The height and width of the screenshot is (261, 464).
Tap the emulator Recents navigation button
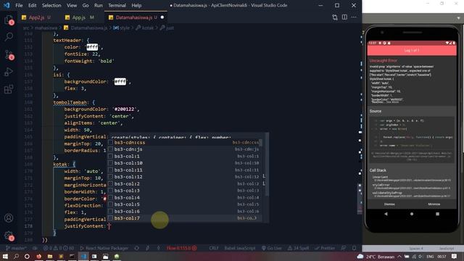437,214
